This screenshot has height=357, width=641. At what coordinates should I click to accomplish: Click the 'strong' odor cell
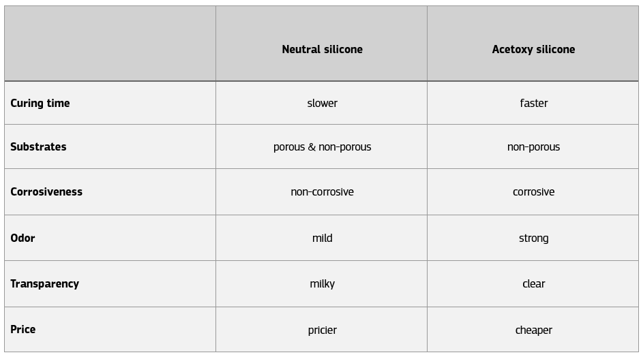click(x=533, y=238)
